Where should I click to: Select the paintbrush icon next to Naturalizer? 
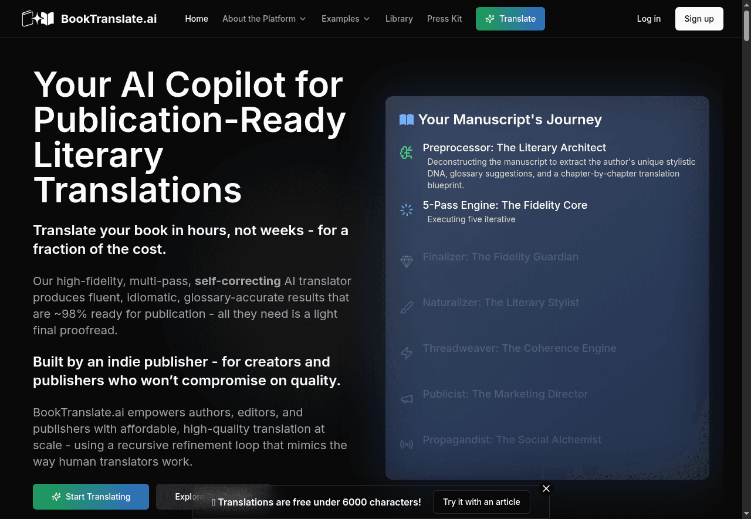406,307
